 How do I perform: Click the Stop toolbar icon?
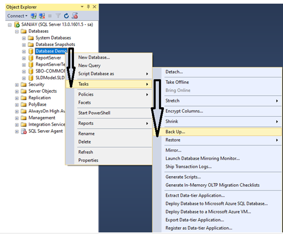[50, 16]
